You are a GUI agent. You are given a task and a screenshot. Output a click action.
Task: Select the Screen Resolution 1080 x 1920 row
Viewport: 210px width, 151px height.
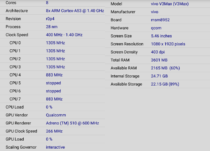click(x=157, y=44)
